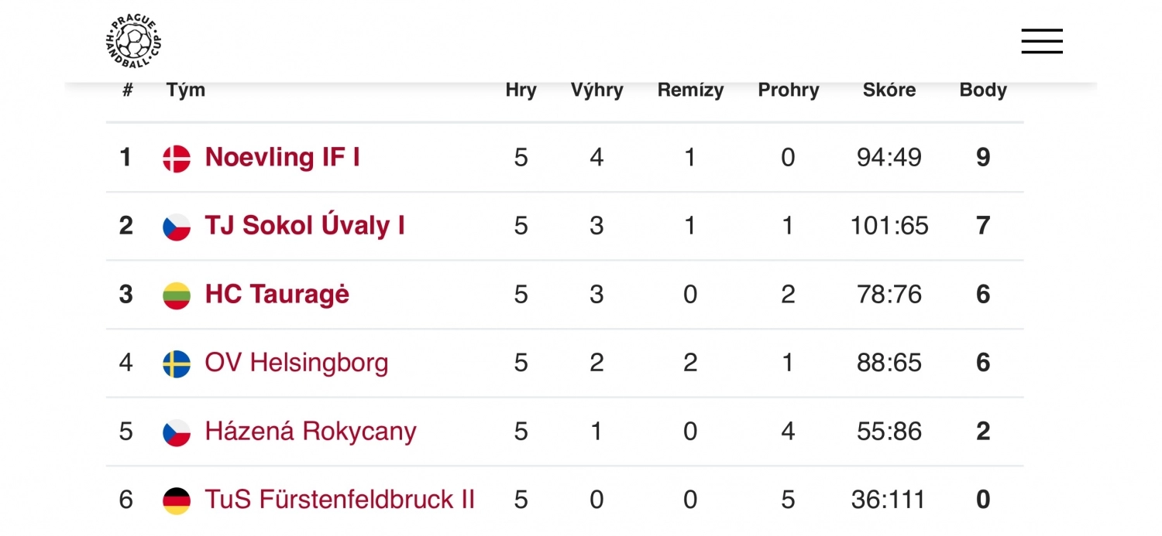Image resolution: width=1162 pixels, height=536 pixels.
Task: Click the Swedish flag icon
Action: pyautogui.click(x=177, y=364)
